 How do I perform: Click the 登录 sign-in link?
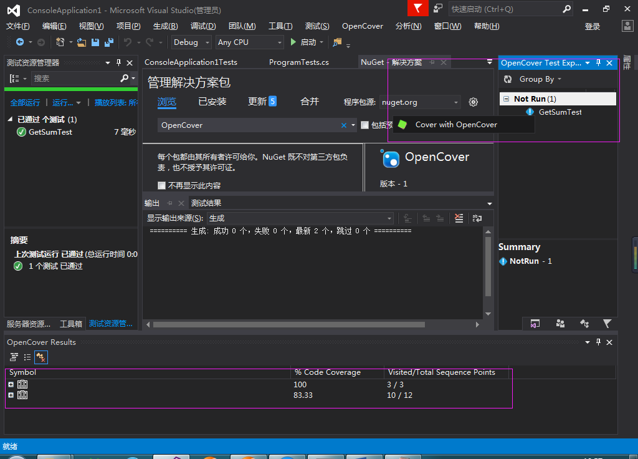592,26
